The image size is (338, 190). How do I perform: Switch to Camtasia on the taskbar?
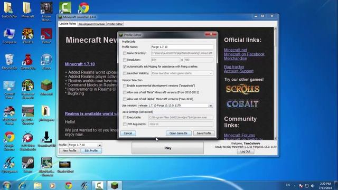coord(99,185)
